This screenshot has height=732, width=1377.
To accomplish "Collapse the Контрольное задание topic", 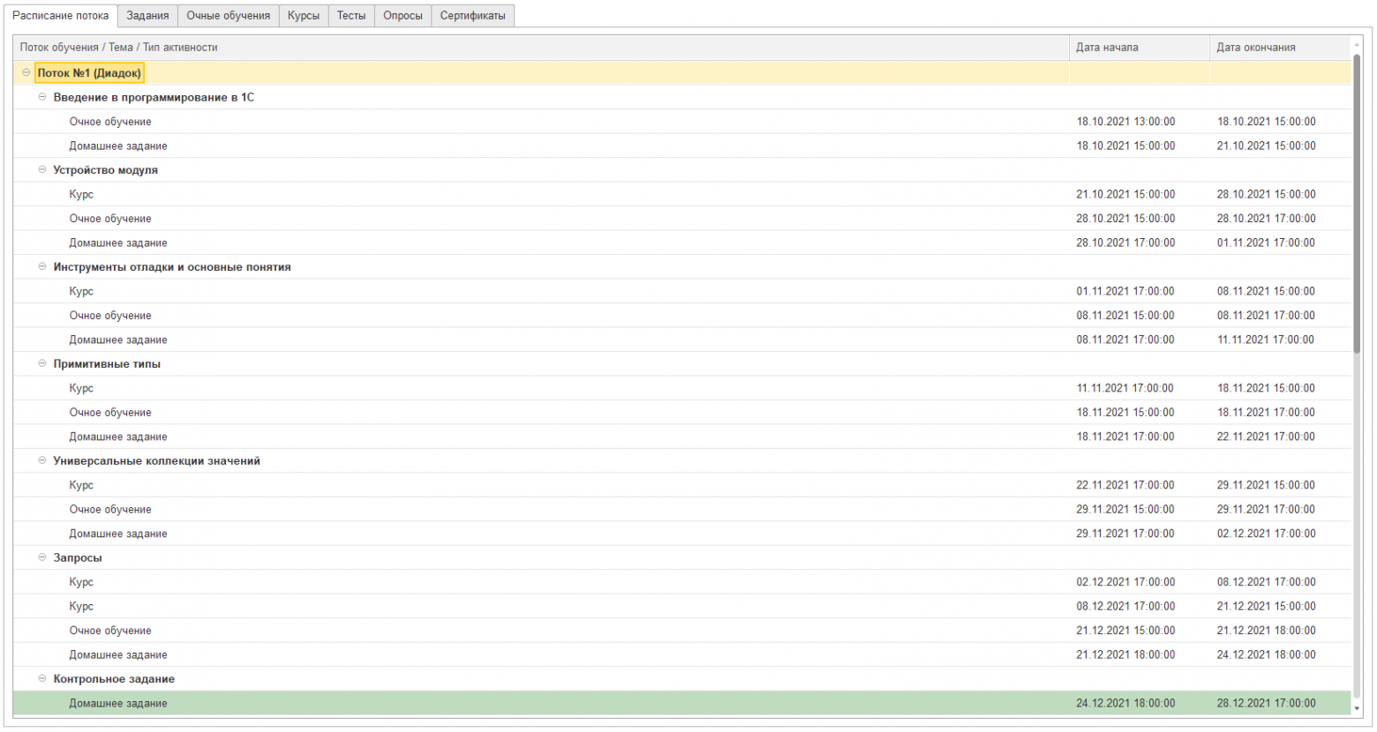I will pyautogui.click(x=41, y=679).
